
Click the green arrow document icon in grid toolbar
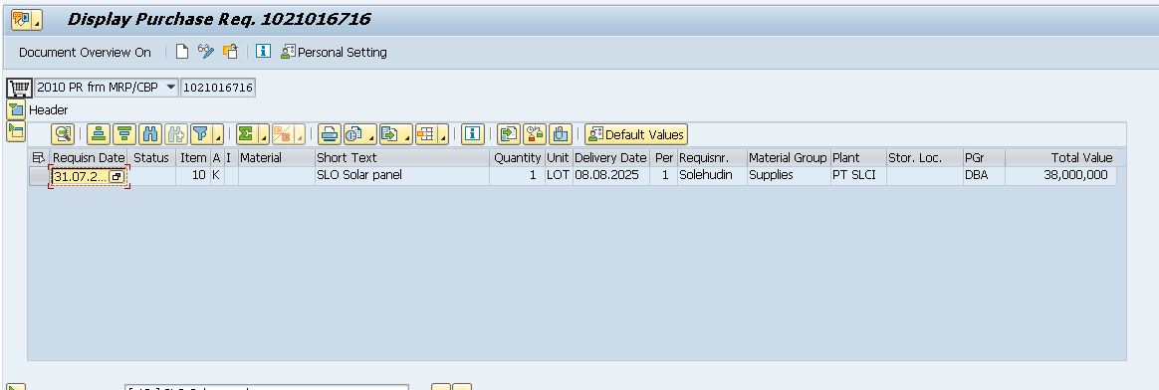(x=509, y=134)
